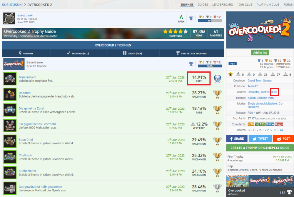Click the silver trophy icon for Gut gewürzt
The height and width of the screenshot is (197, 294).
[217, 188]
